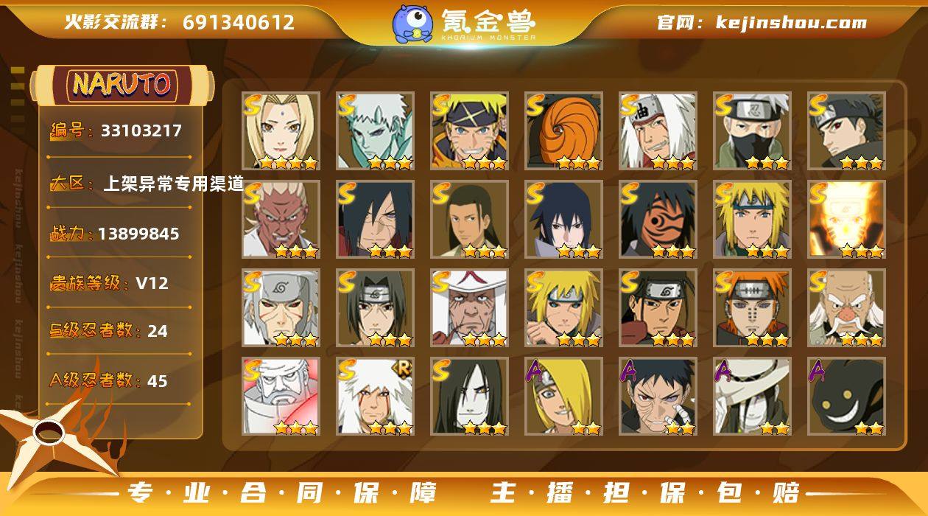This screenshot has width=928, height=516.
Task: Choose the masked Kakashi ninja portrait
Action: (752, 130)
